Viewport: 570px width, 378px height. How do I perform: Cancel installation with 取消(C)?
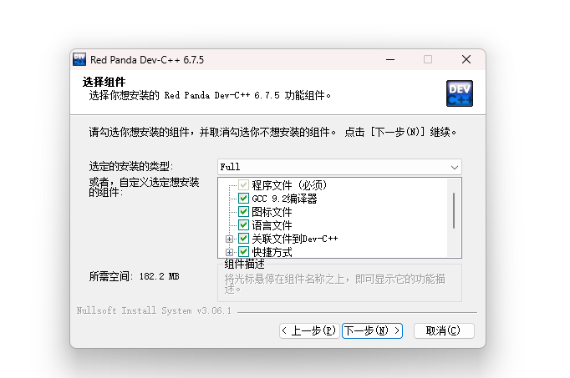[444, 330]
